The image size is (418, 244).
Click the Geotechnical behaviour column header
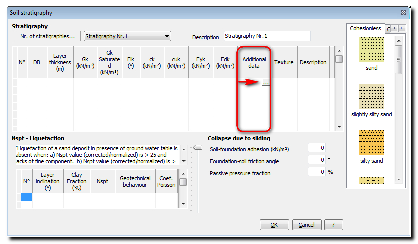(x=135, y=181)
